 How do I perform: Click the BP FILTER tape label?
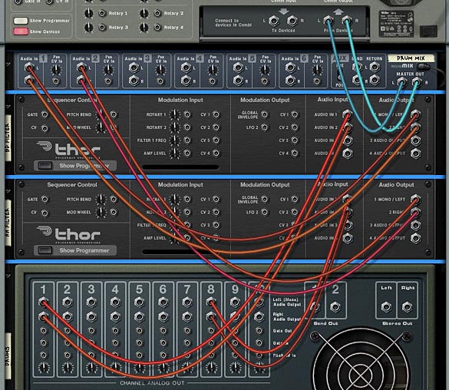pos(8,137)
